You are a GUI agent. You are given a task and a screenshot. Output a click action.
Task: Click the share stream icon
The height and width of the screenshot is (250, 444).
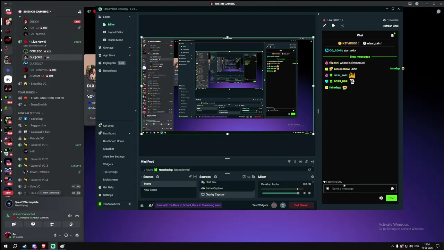click(x=342, y=25)
